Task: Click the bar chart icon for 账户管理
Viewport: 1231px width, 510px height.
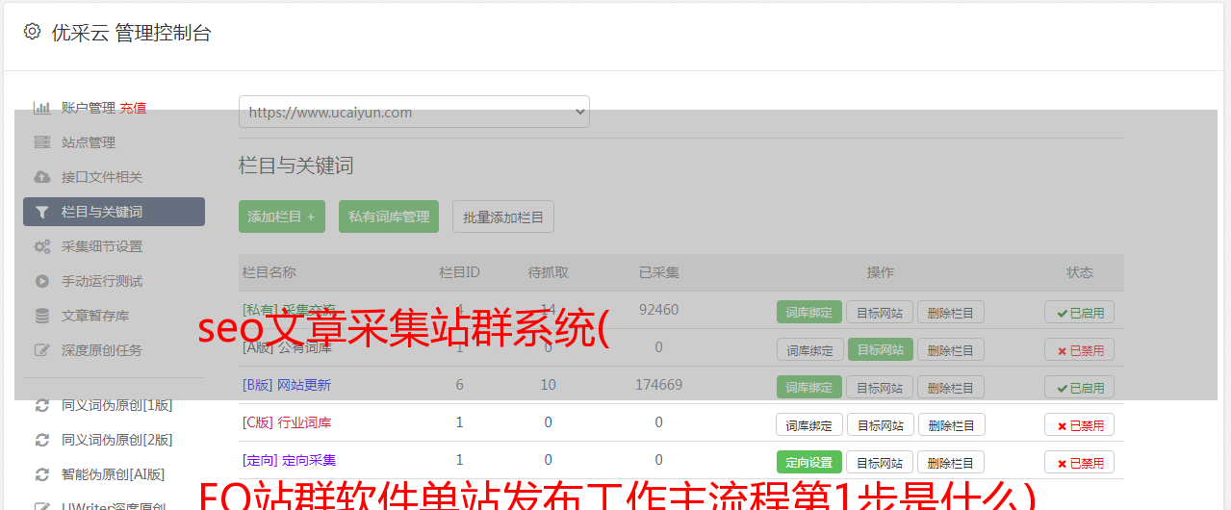Action: click(41, 108)
